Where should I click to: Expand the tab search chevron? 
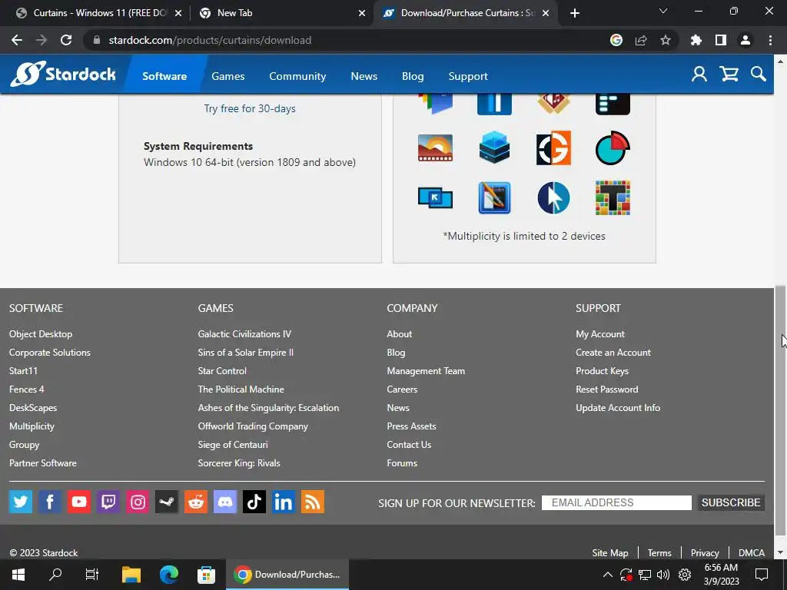pos(663,11)
